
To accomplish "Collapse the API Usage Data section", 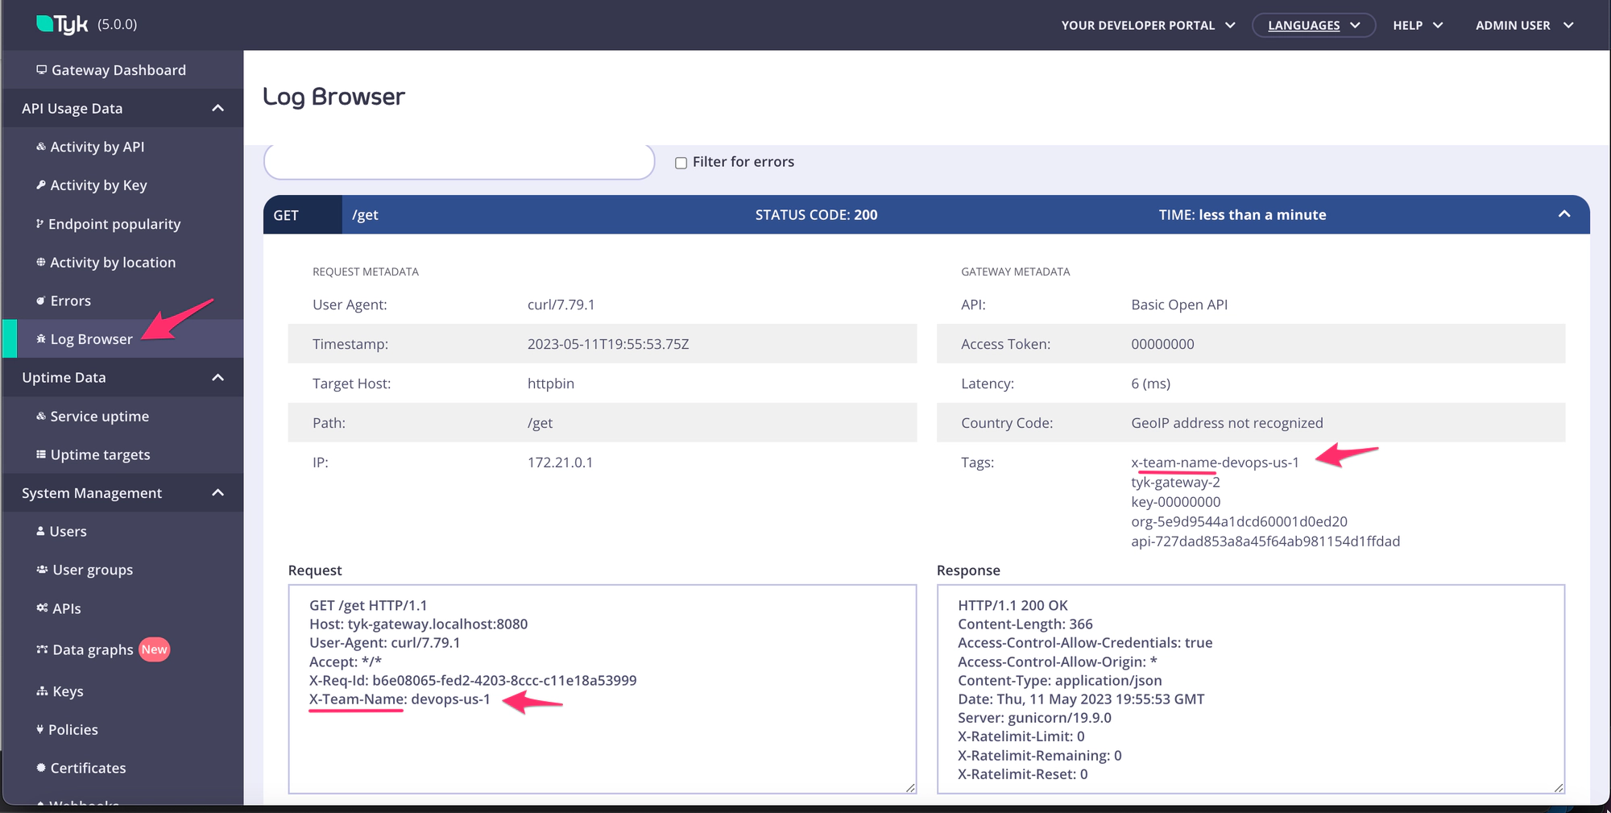I will pyautogui.click(x=217, y=109).
